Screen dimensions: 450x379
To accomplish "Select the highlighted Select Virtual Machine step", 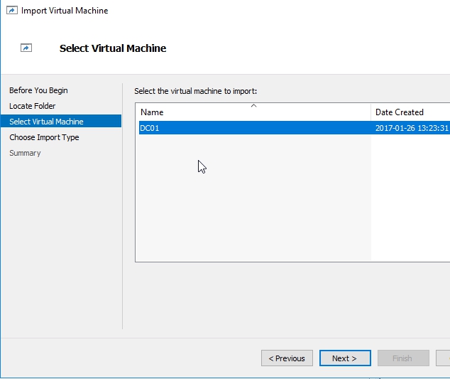I will (46, 122).
